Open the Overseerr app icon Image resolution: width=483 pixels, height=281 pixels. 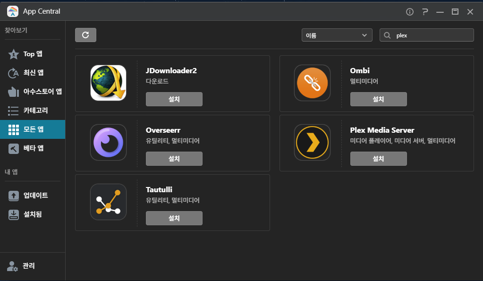coord(108,142)
